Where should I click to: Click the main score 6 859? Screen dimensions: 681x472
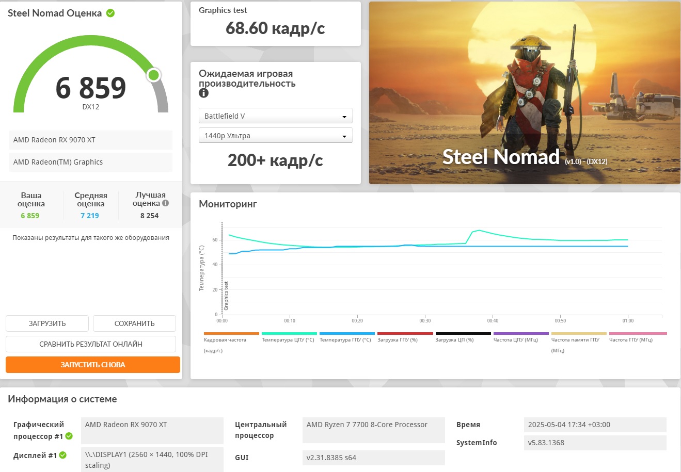click(91, 88)
